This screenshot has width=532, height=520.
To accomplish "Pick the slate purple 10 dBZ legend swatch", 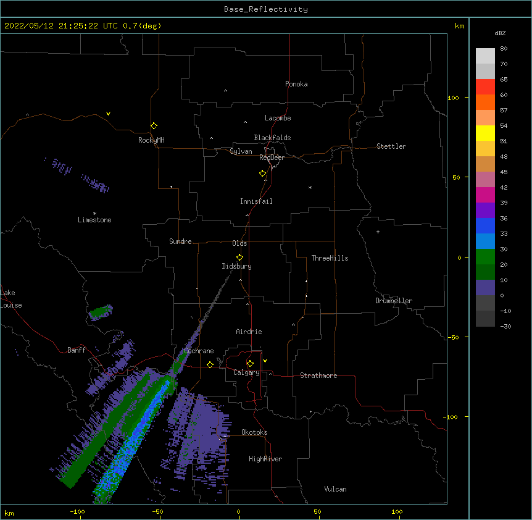I will [485, 287].
